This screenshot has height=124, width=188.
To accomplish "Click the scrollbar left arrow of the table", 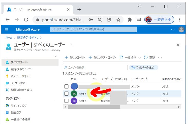I will [x=65, y=107].
